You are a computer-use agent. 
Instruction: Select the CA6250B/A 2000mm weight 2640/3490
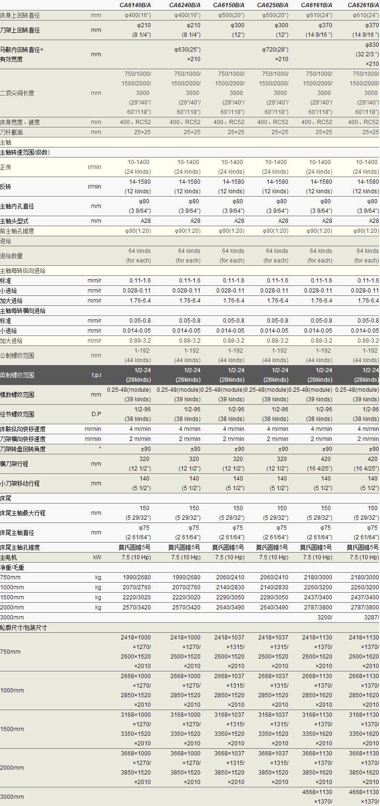click(x=274, y=607)
